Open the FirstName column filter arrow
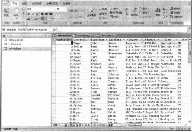This screenshot has width=192, height=132. (x=106, y=40)
